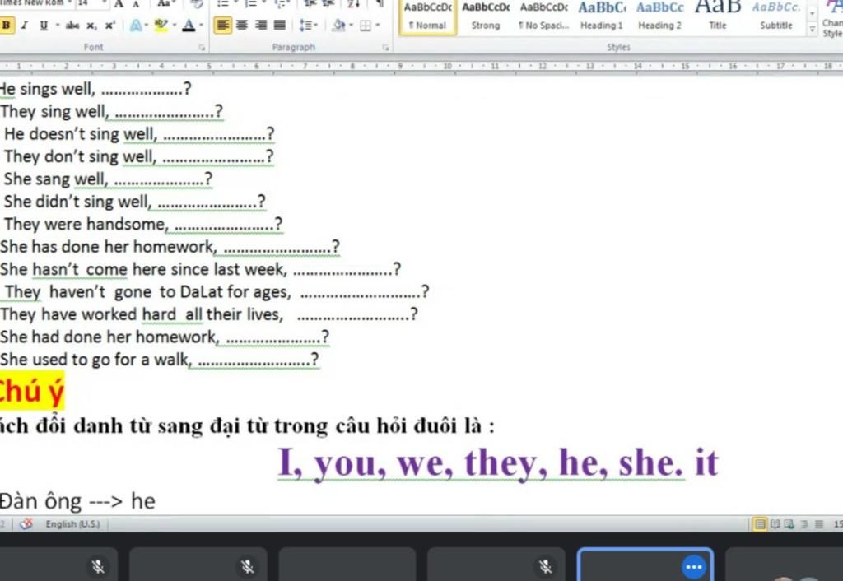The height and width of the screenshot is (581, 843).
Task: Apply the font color swatch
Action: 189,26
